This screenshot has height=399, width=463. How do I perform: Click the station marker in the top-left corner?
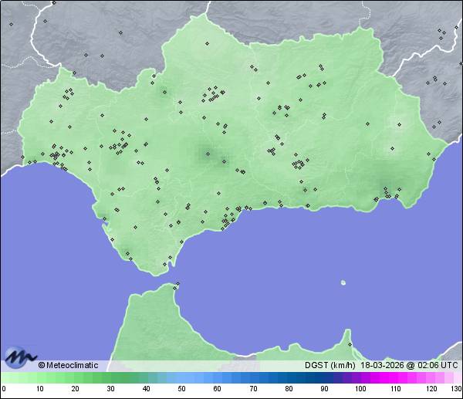[x=12, y=24]
